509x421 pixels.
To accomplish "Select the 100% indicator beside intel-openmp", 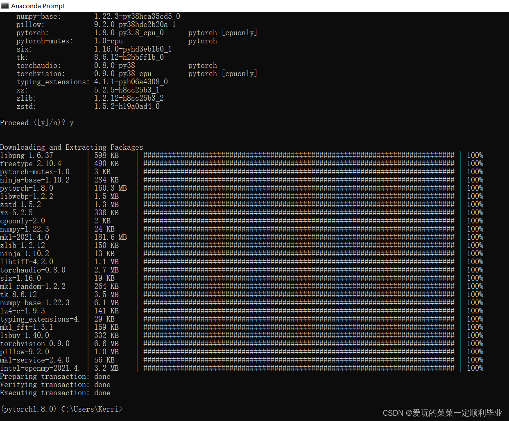I will pos(475,368).
